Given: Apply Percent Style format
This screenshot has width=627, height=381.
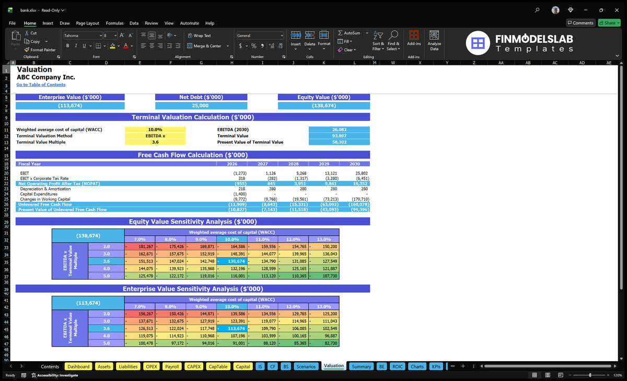Looking at the screenshot, I should (x=254, y=46).
